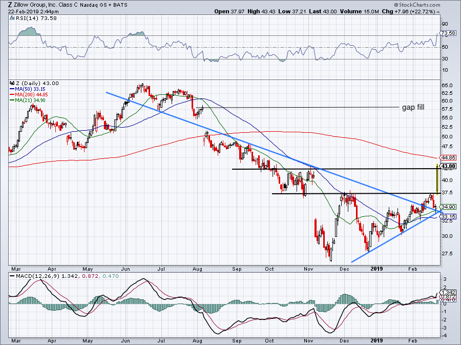Click the up arrow icon beside Chg
The image size is (461, 345).
pyautogui.click(x=438, y=12)
